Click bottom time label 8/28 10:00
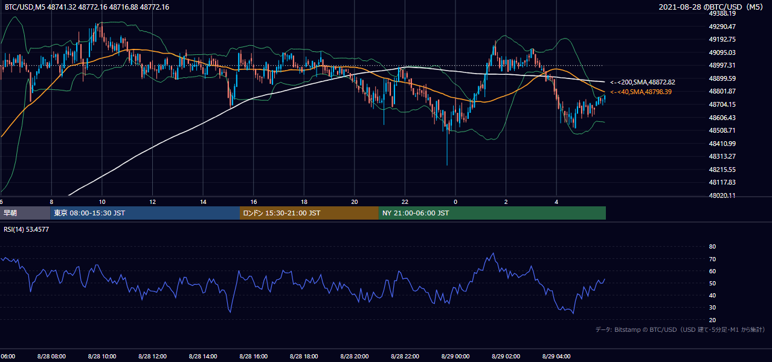 102,356
